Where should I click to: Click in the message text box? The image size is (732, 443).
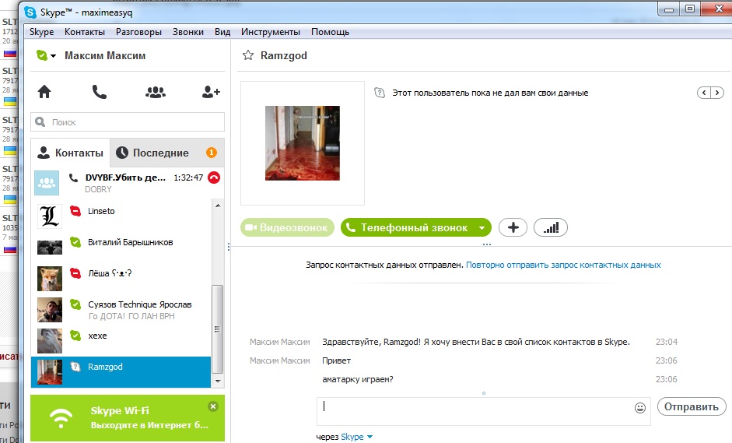point(484,411)
